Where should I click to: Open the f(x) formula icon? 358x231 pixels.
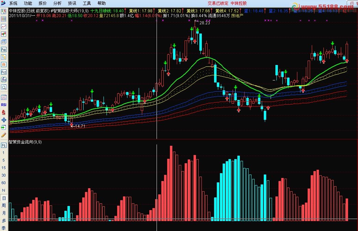4,80
